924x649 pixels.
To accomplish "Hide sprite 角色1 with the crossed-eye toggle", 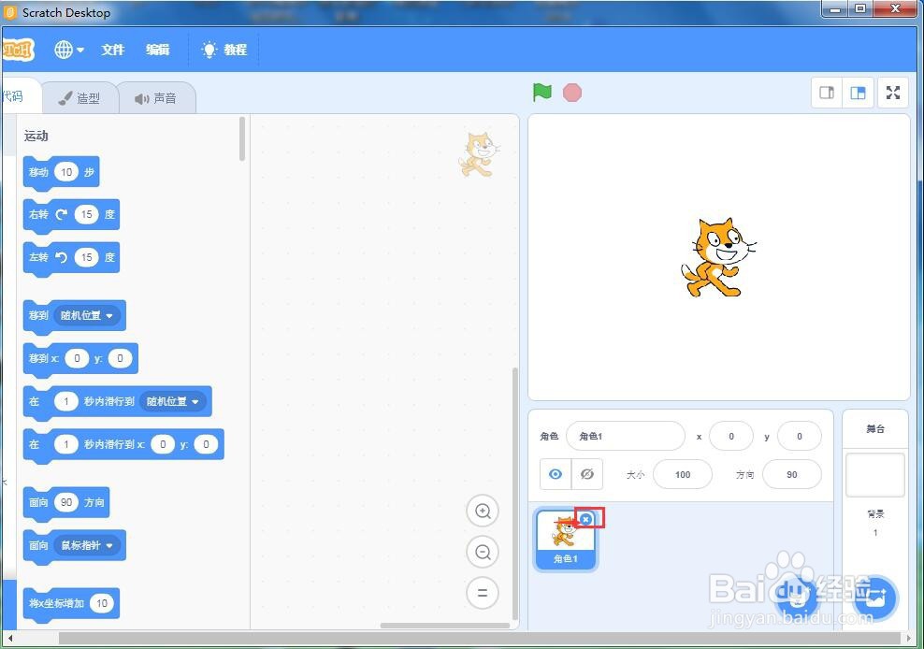I will click(587, 474).
